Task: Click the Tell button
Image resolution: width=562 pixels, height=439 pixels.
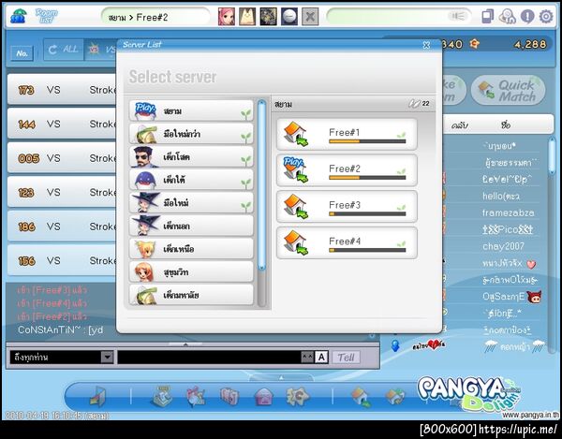Action: 346,358
